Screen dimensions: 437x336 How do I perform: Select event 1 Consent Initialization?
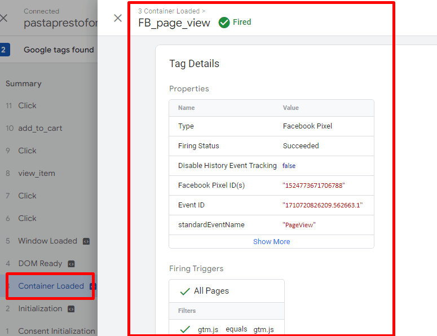[x=56, y=331]
